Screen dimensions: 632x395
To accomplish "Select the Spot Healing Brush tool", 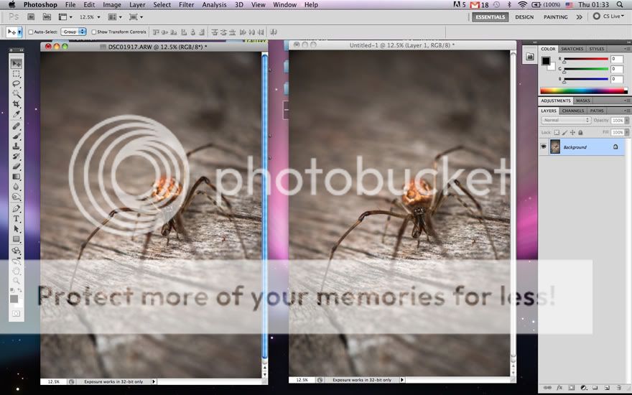I will [x=16, y=126].
